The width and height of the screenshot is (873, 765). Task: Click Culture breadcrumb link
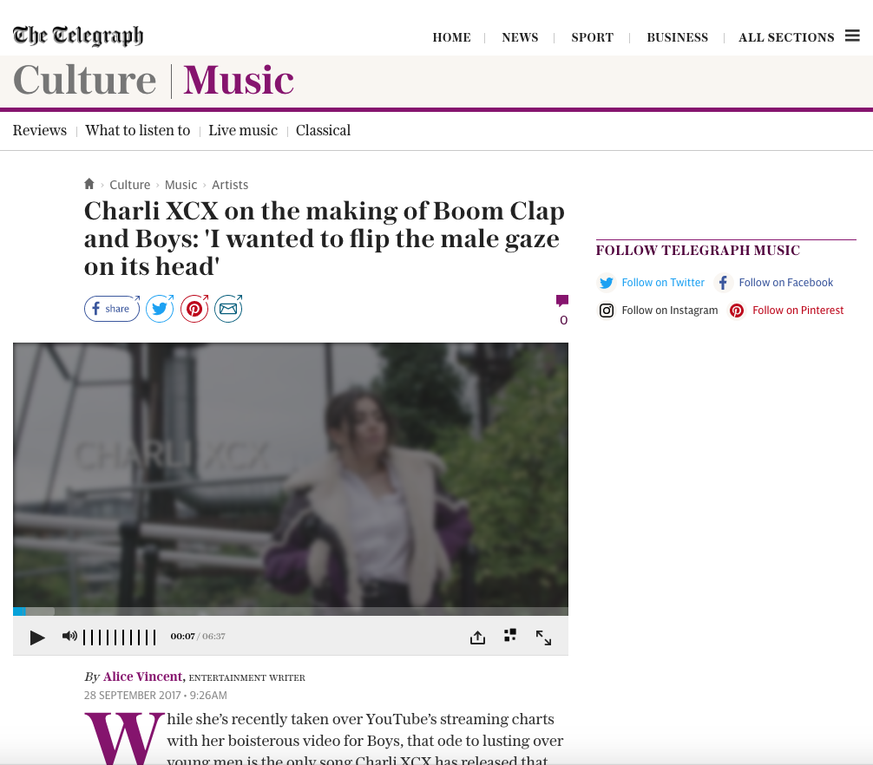tap(129, 185)
